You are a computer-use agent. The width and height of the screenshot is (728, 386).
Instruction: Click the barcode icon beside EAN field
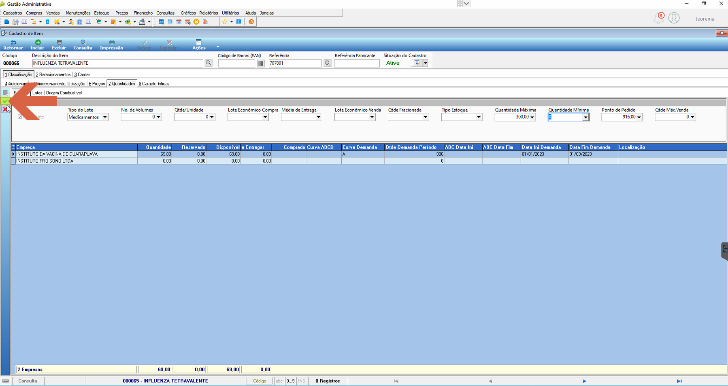click(261, 63)
